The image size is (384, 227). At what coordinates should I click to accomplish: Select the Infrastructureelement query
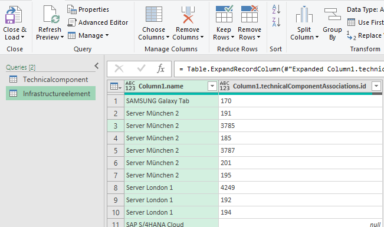click(x=51, y=93)
